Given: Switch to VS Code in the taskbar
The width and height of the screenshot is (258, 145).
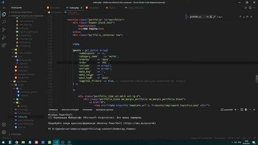Looking at the screenshot, I should (56, 142).
